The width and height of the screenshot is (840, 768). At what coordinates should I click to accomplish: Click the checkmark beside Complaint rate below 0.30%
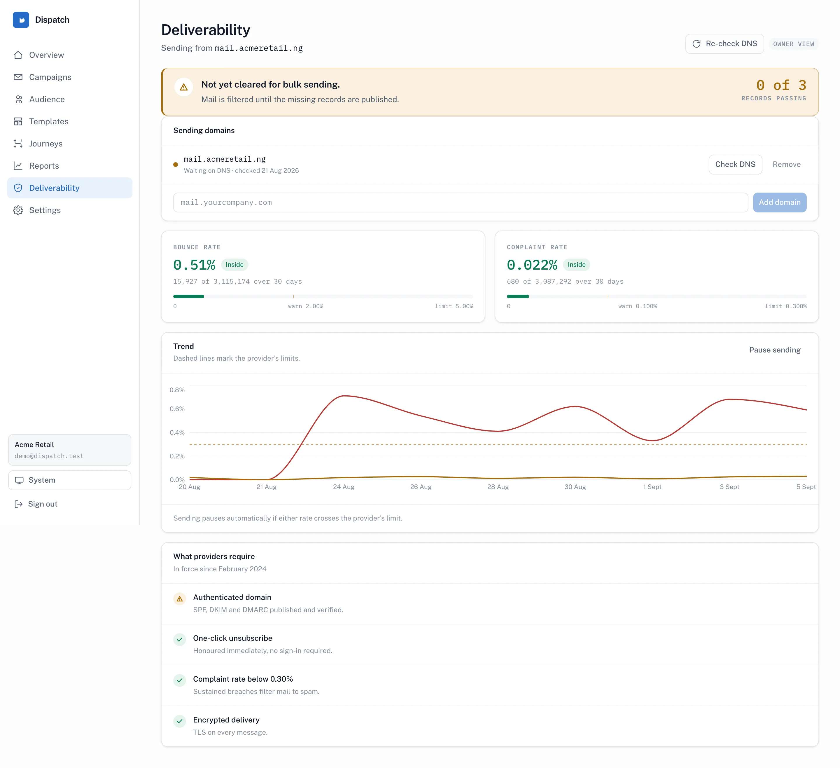tap(180, 680)
